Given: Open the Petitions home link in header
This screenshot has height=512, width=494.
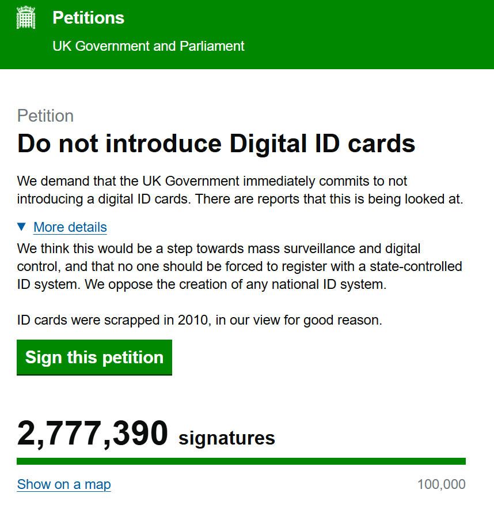Looking at the screenshot, I should coord(88,18).
